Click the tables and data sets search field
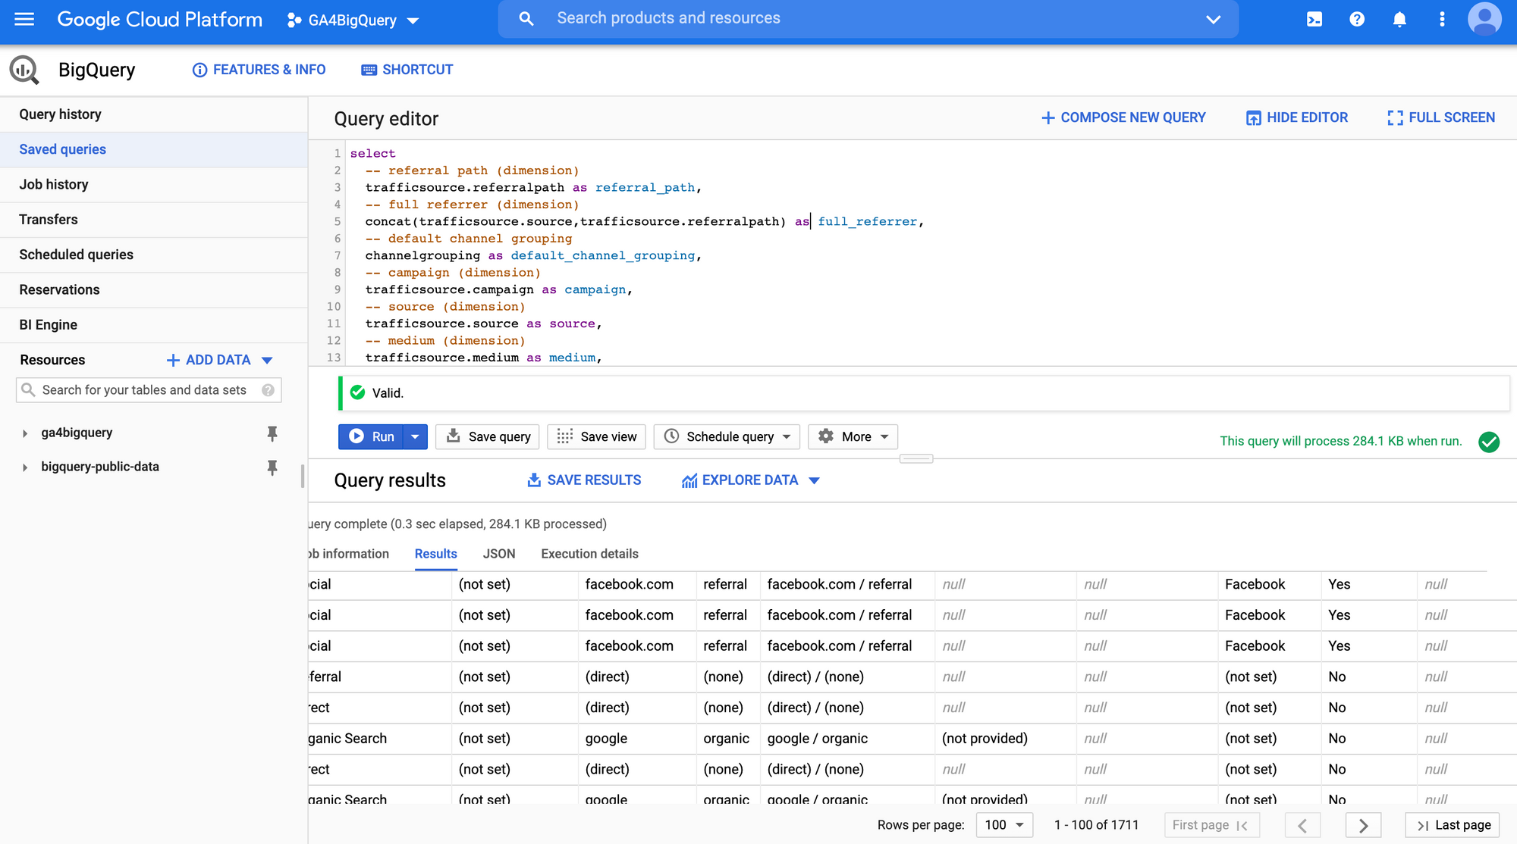The height and width of the screenshot is (844, 1517). (148, 390)
